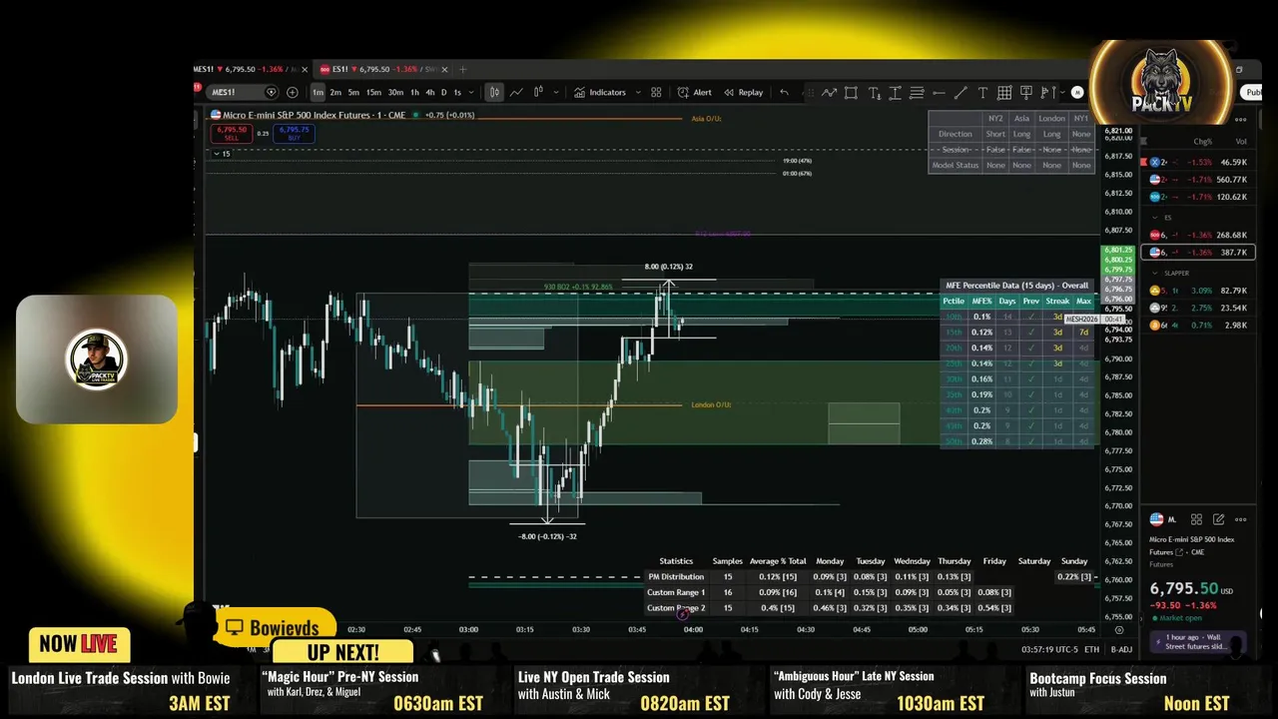Click the blue BUY 6,795.75 button
Image resolution: width=1278 pixels, height=719 pixels.
click(294, 134)
